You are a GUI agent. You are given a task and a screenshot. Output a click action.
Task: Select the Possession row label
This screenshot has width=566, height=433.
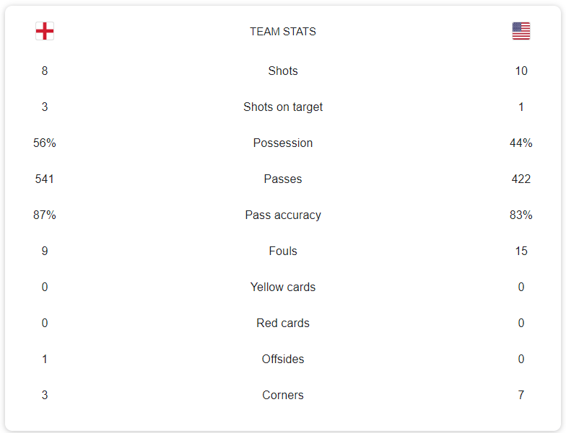283,143
